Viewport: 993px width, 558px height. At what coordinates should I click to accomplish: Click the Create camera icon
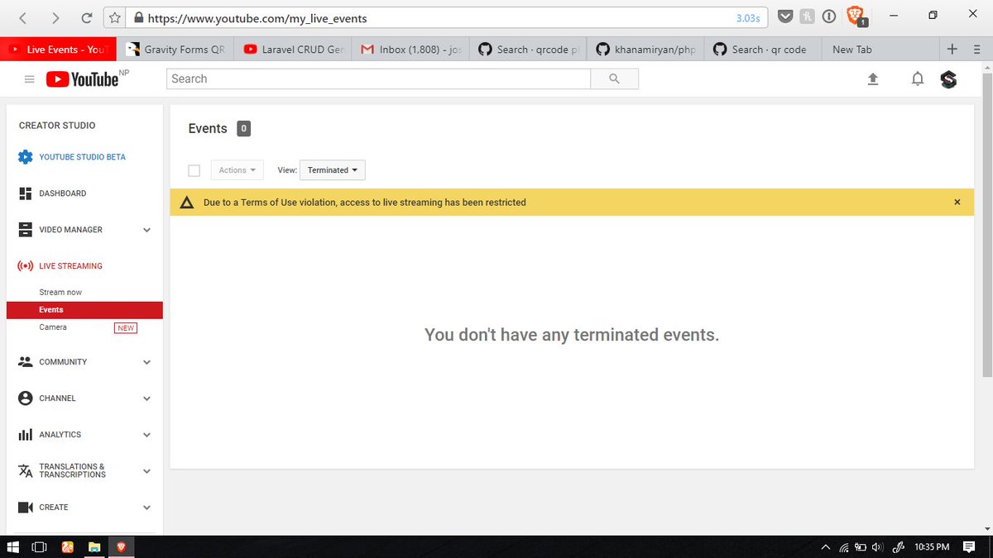(x=25, y=508)
